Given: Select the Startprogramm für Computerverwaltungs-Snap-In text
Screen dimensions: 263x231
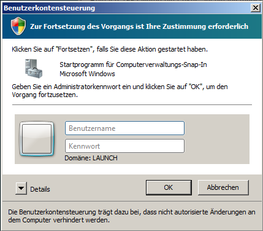Looking at the screenshot, I should [133, 65].
